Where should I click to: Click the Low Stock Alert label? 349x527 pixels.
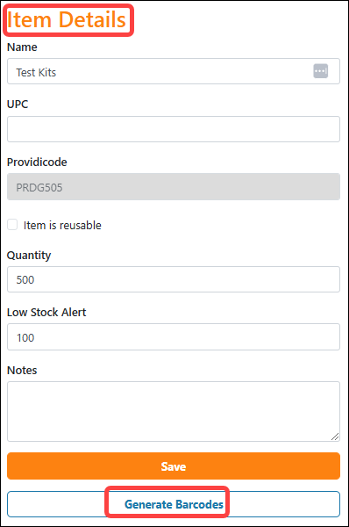(46, 312)
